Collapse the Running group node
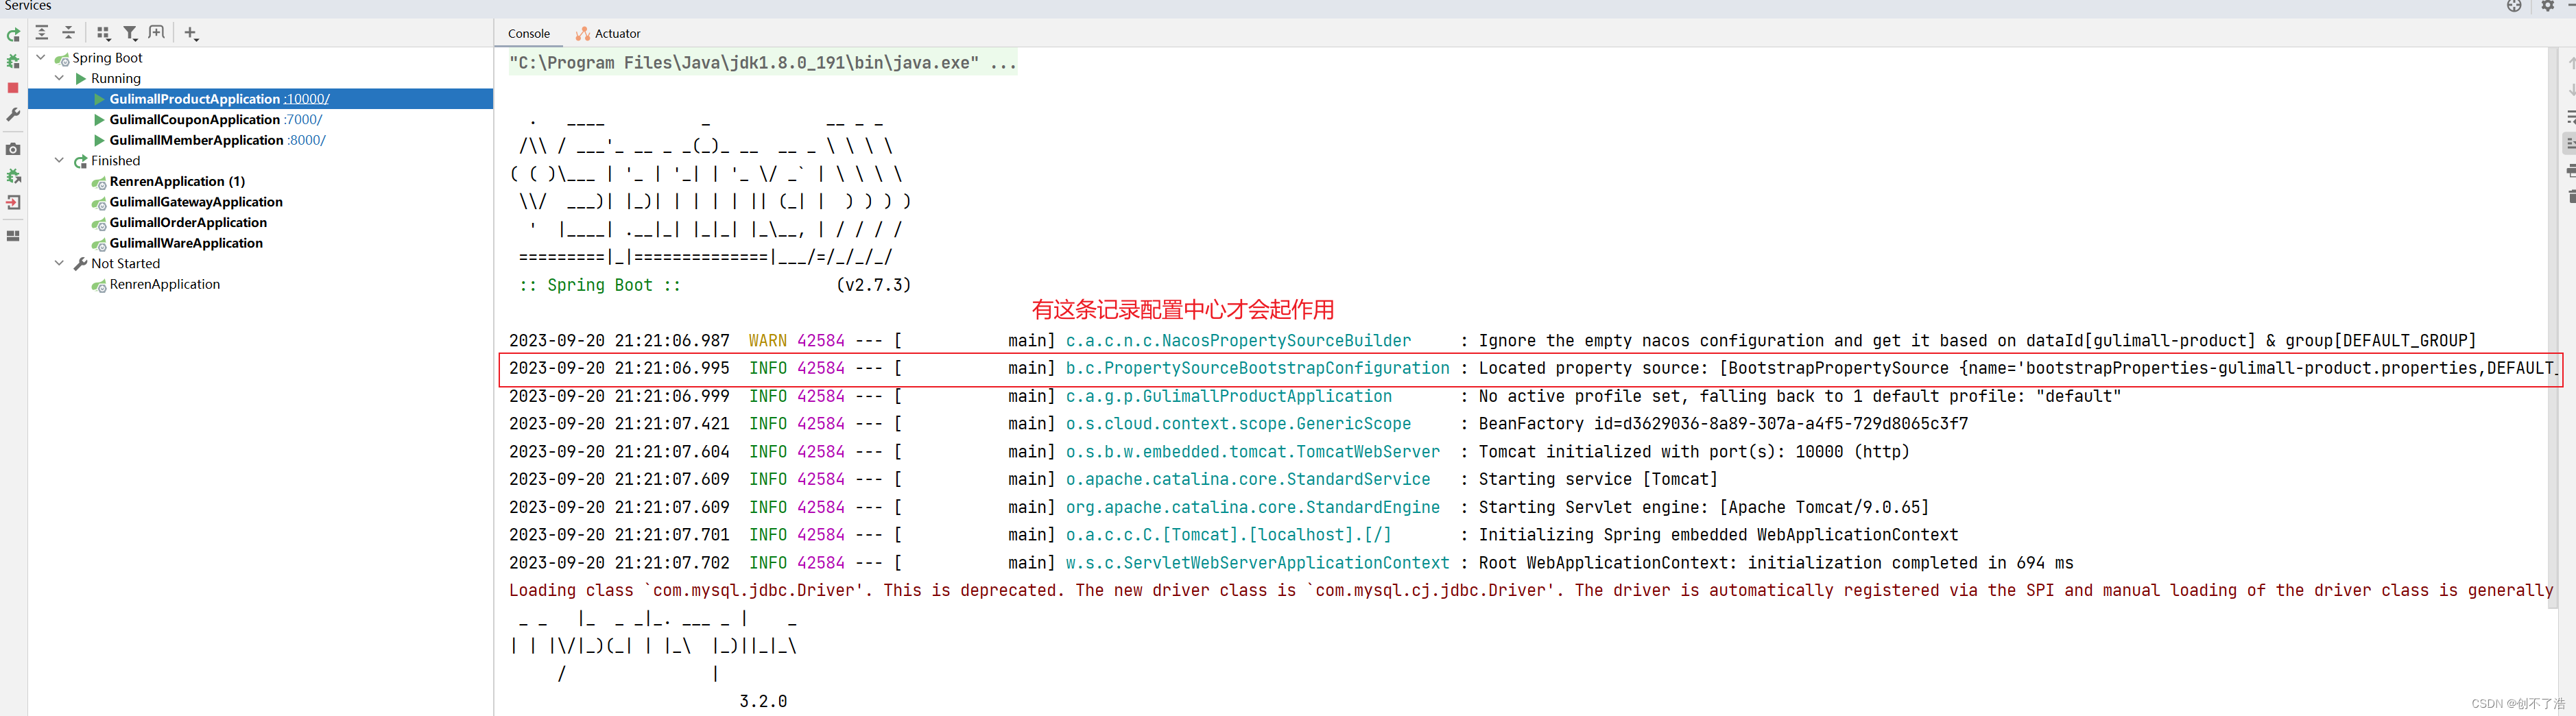The image size is (2576, 716). (59, 78)
